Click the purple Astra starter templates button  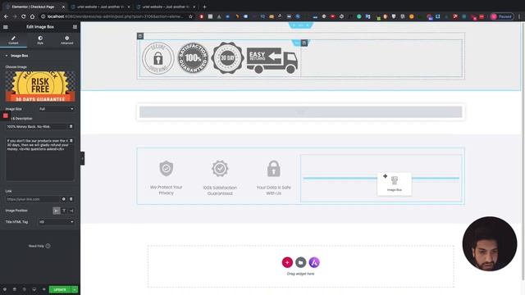(314, 262)
